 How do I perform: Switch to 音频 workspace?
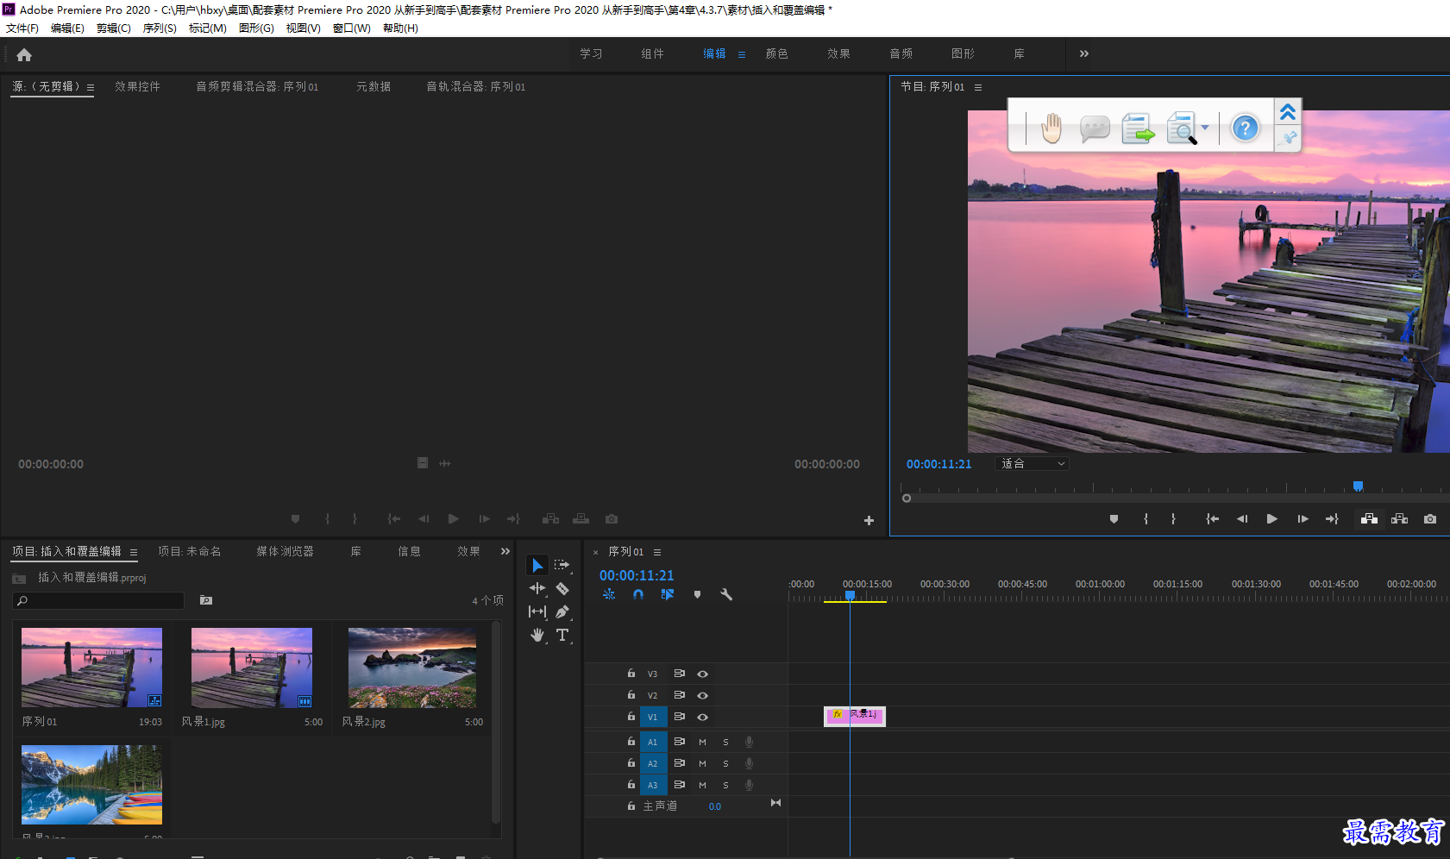pos(901,53)
